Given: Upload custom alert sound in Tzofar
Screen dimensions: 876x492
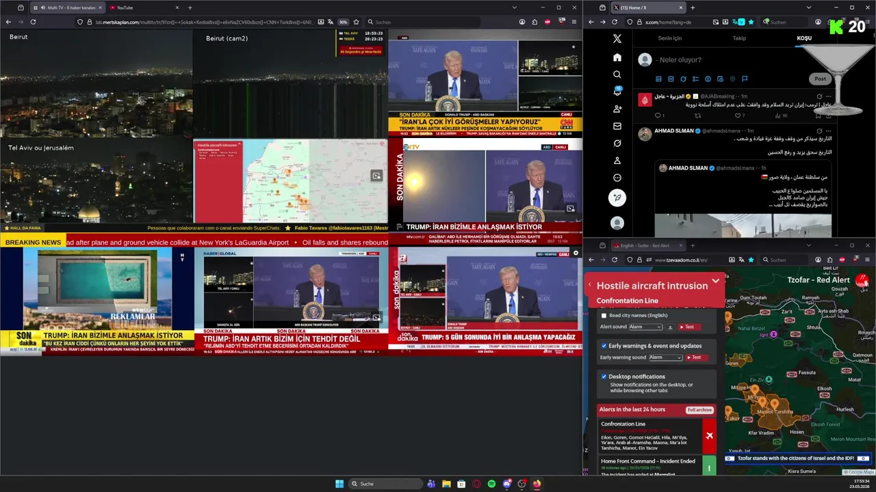Looking at the screenshot, I should tap(671, 327).
